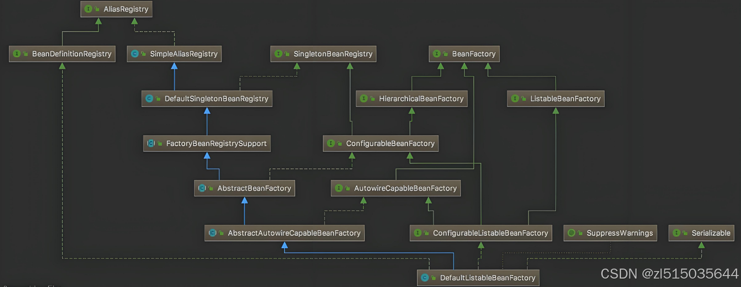This screenshot has width=741, height=287.
Task: Click abstract class icon of FactoryBeanRegistrySupport
Action: tap(151, 143)
